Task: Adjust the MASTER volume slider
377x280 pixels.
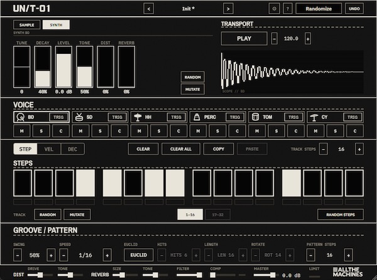Action: pos(265,275)
